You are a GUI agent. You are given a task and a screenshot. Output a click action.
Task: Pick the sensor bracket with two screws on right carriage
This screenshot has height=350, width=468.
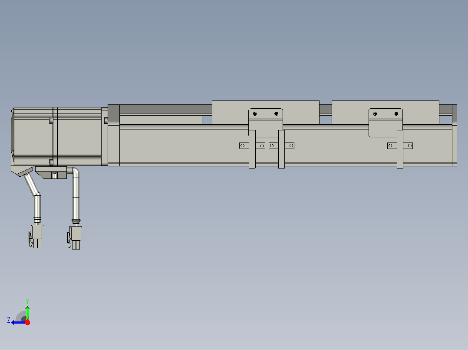[x=386, y=123]
